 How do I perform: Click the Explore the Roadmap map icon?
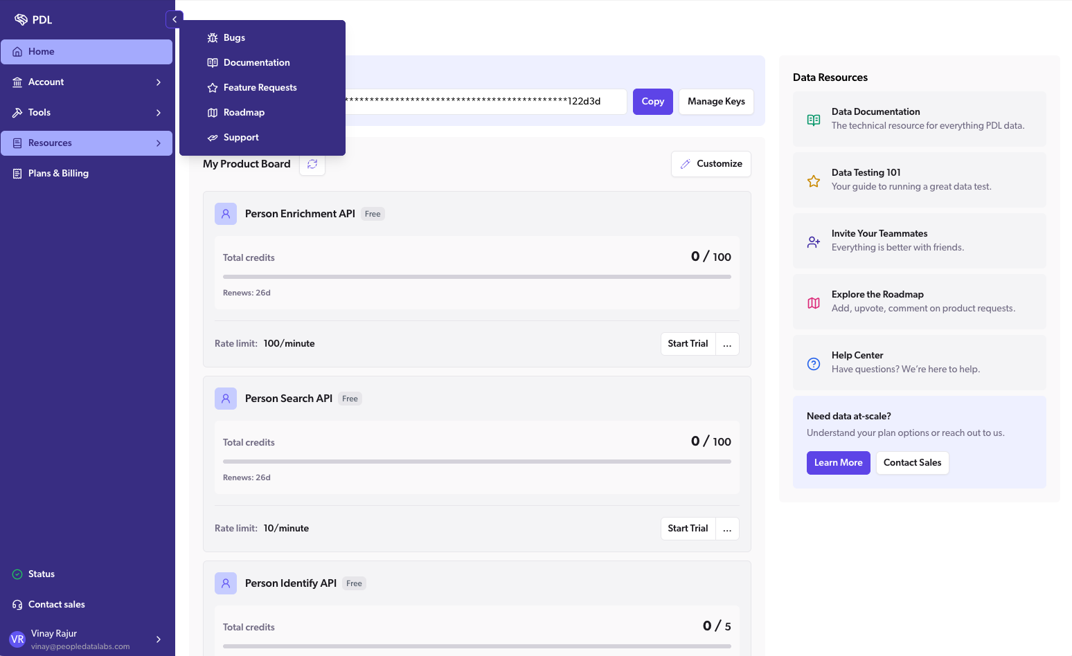click(x=814, y=302)
